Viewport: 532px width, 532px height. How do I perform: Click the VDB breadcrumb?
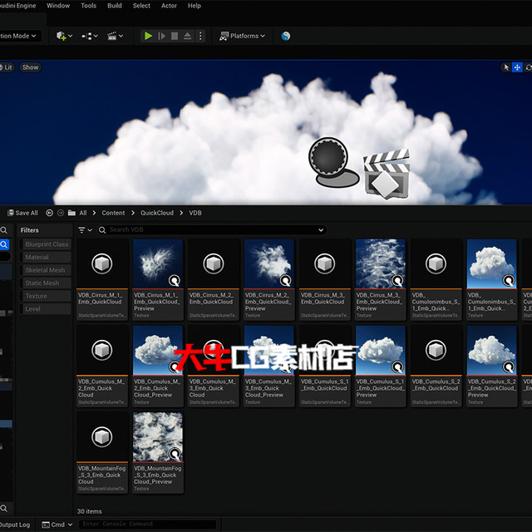coord(195,213)
